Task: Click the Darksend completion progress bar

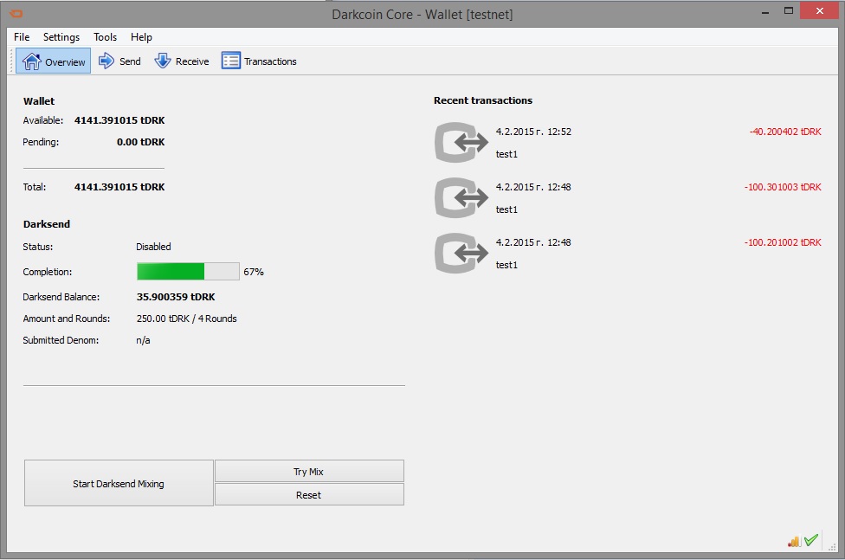Action: coord(188,272)
